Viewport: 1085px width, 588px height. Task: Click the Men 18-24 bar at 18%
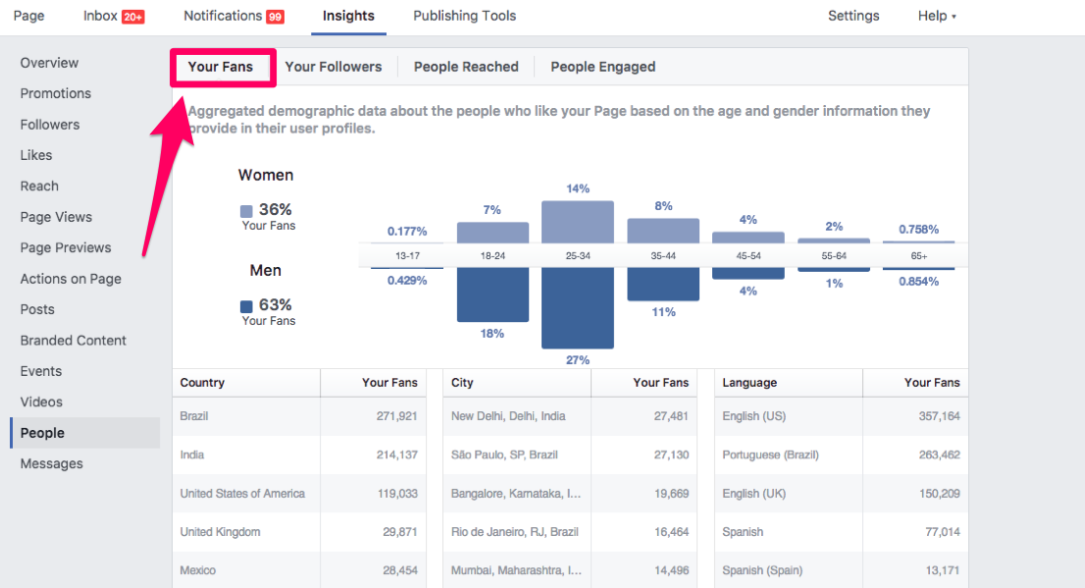(x=492, y=294)
